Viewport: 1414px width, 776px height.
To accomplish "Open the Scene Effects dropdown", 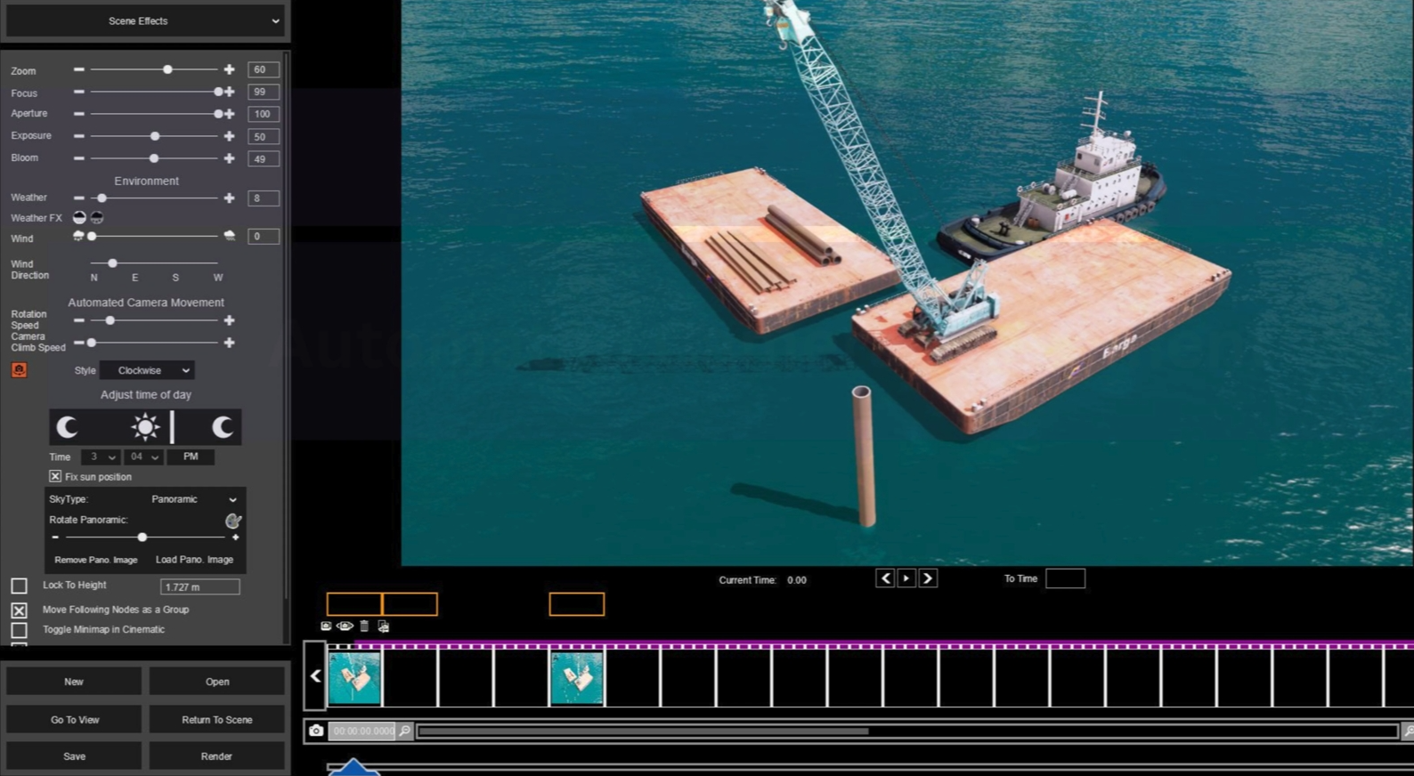I will pyautogui.click(x=144, y=20).
